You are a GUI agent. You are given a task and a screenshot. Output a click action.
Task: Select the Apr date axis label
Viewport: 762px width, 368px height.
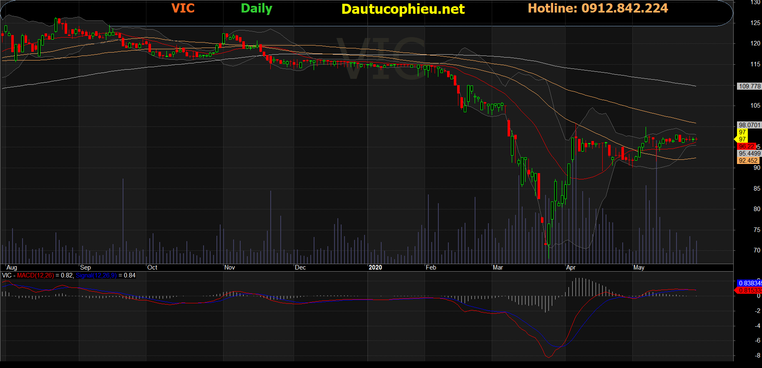(571, 267)
